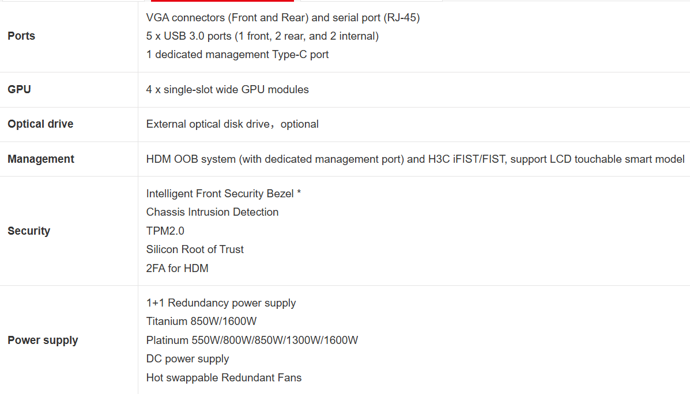The width and height of the screenshot is (690, 394).
Task: Click the Intelligent Front Security Bezel line
Action: 224,194
